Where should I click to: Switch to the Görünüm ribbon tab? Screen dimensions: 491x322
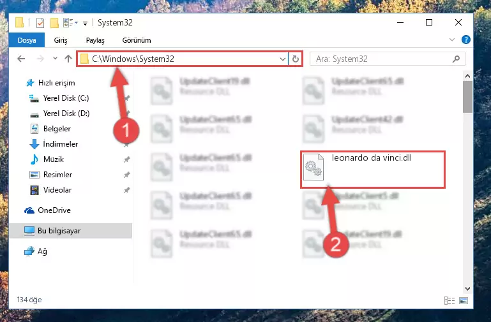(x=137, y=40)
